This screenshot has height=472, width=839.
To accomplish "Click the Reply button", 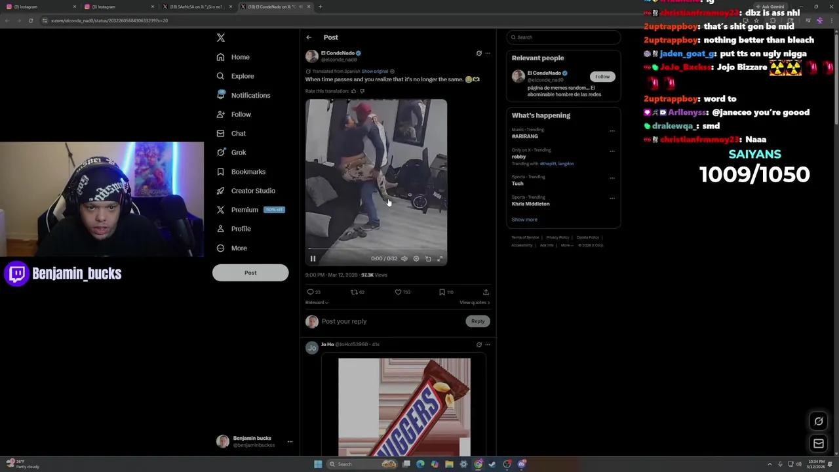I will pos(478,321).
